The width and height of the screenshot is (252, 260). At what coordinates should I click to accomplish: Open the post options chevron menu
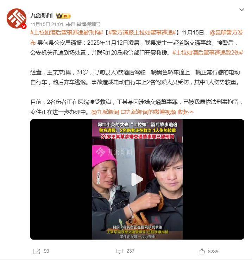[242, 9]
